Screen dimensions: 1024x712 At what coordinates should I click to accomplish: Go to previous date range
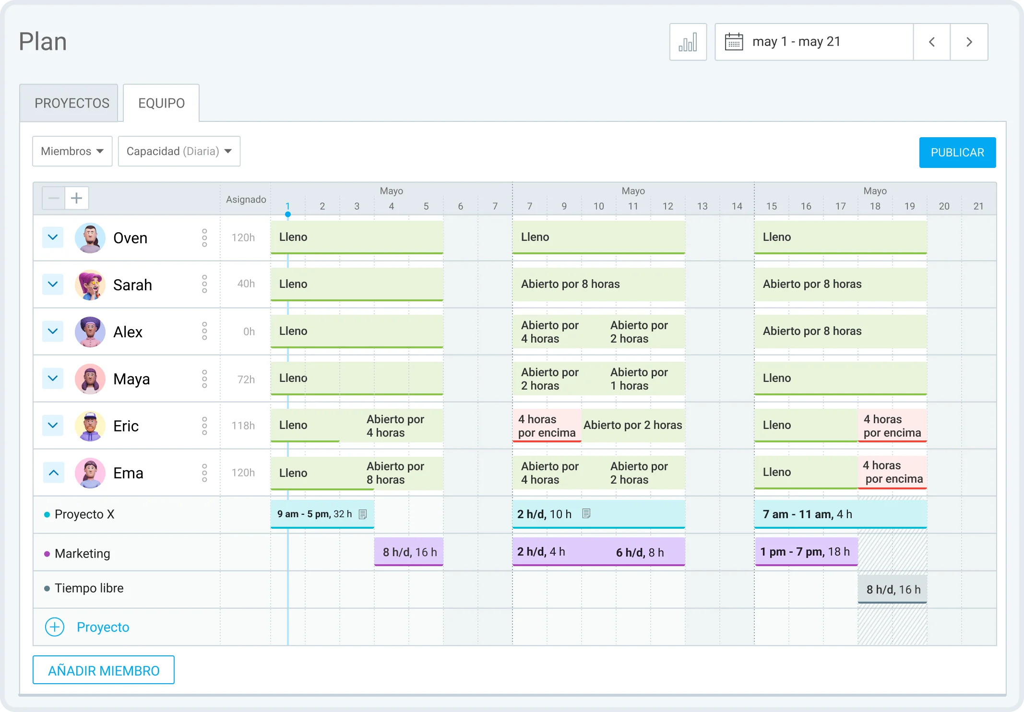(932, 42)
